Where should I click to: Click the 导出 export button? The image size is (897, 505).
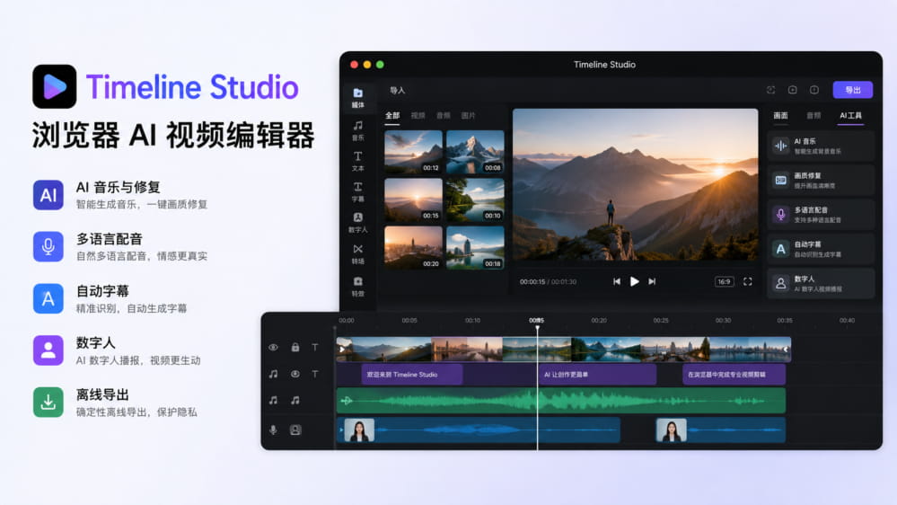(853, 90)
